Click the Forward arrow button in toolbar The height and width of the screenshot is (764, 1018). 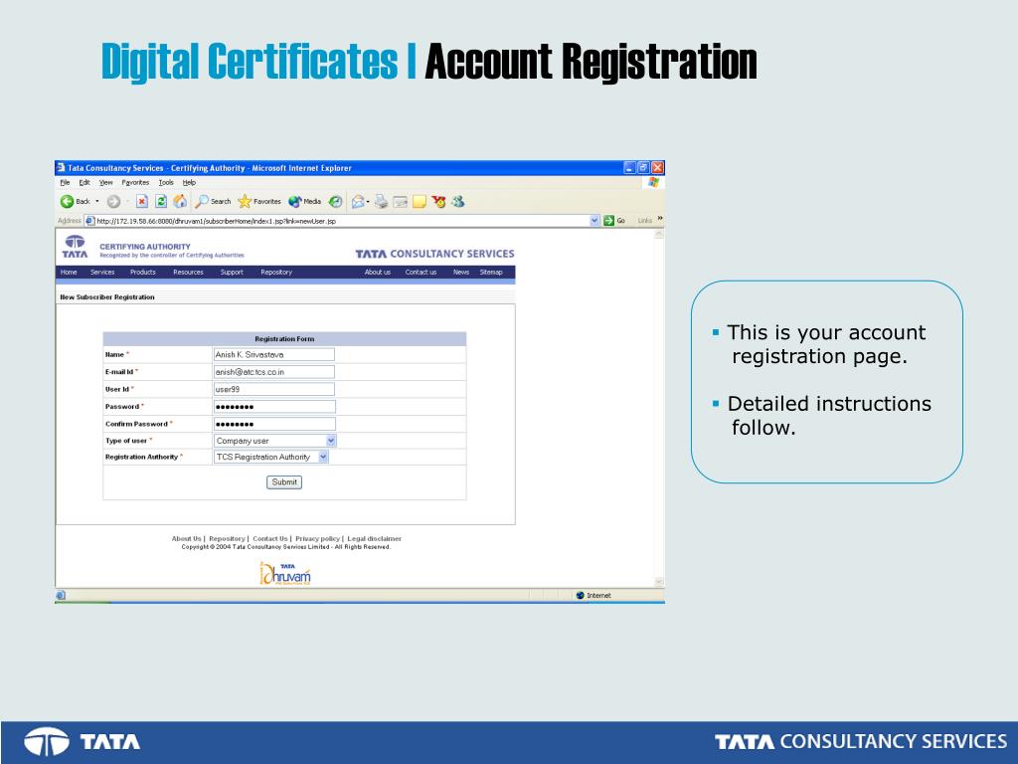click(x=113, y=201)
